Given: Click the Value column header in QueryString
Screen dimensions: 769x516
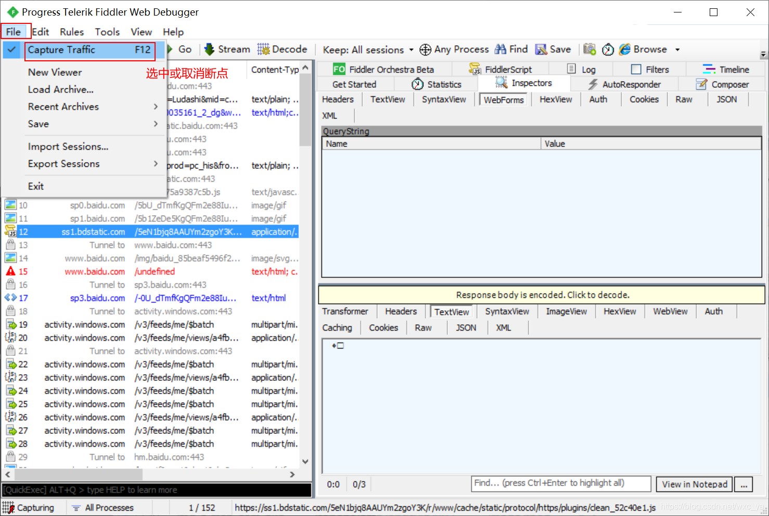Looking at the screenshot, I should pyautogui.click(x=651, y=144).
